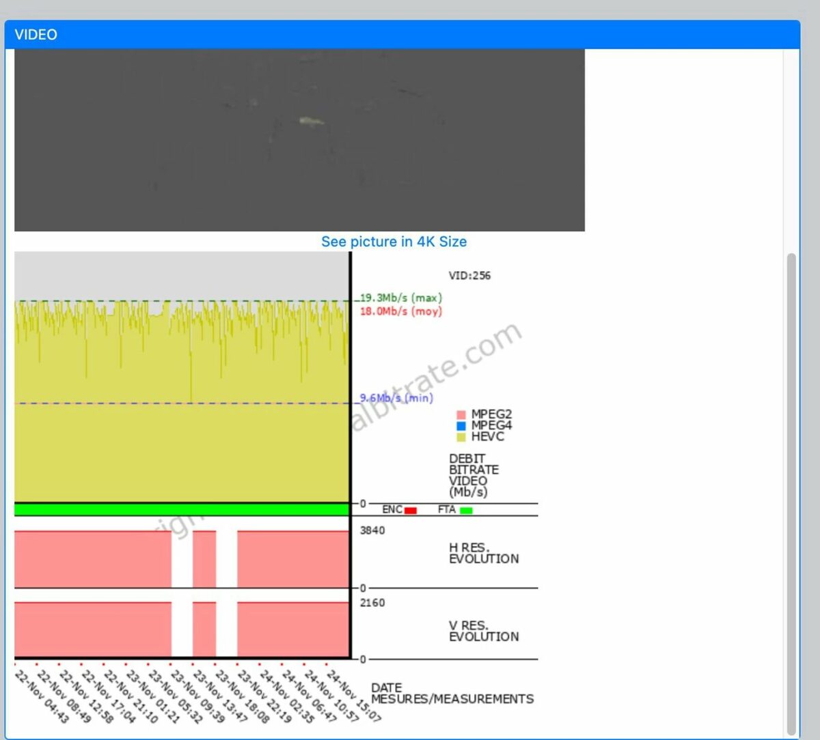Click the green FTA legend indicator
Image resolution: width=820 pixels, height=740 pixels.
pyautogui.click(x=466, y=510)
